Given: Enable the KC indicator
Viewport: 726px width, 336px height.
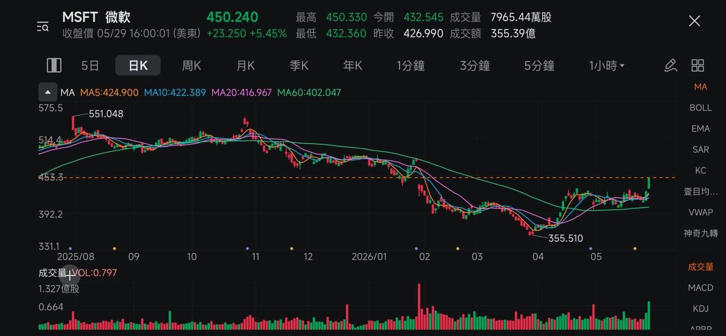Looking at the screenshot, I should tap(700, 171).
